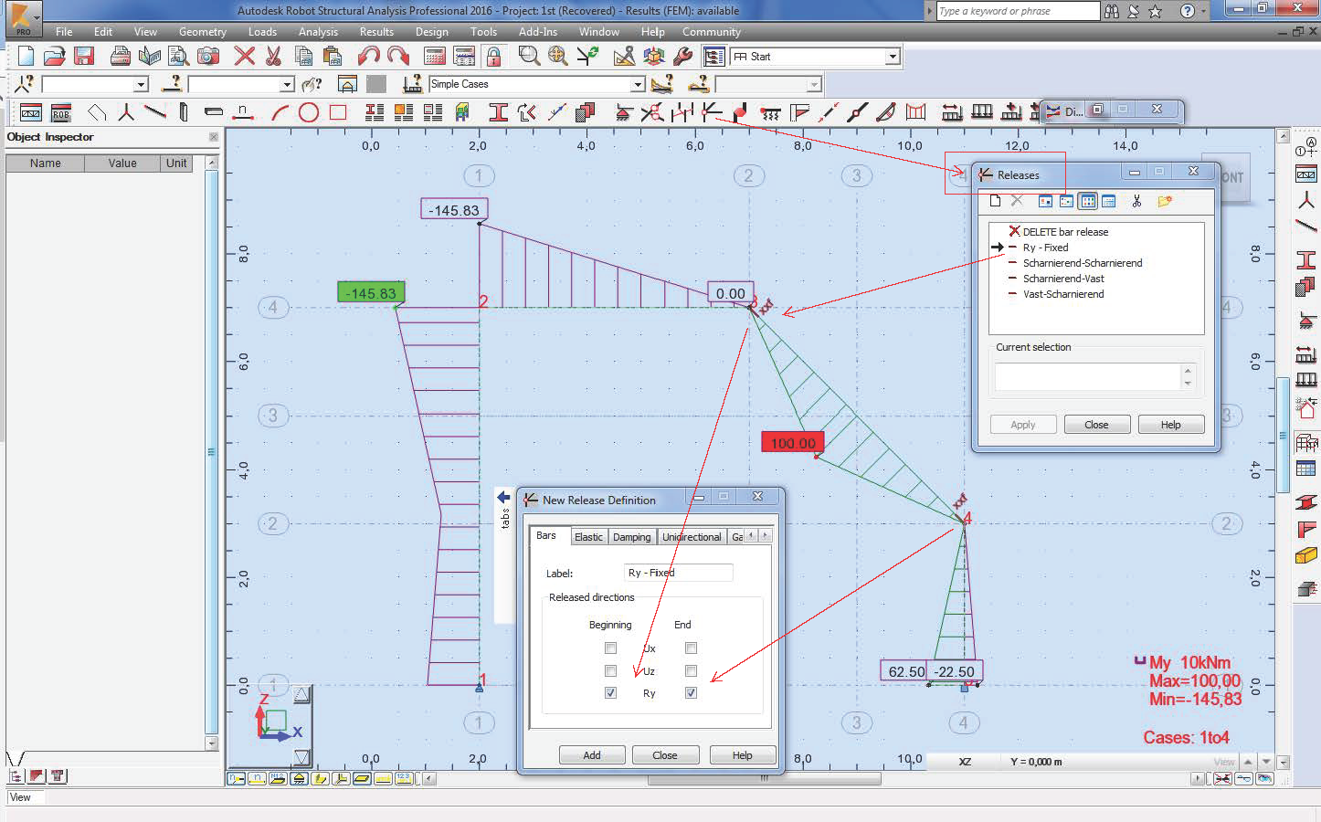Run calculations using the calculator icon
Screen dimensions: 1321x822
click(x=435, y=57)
